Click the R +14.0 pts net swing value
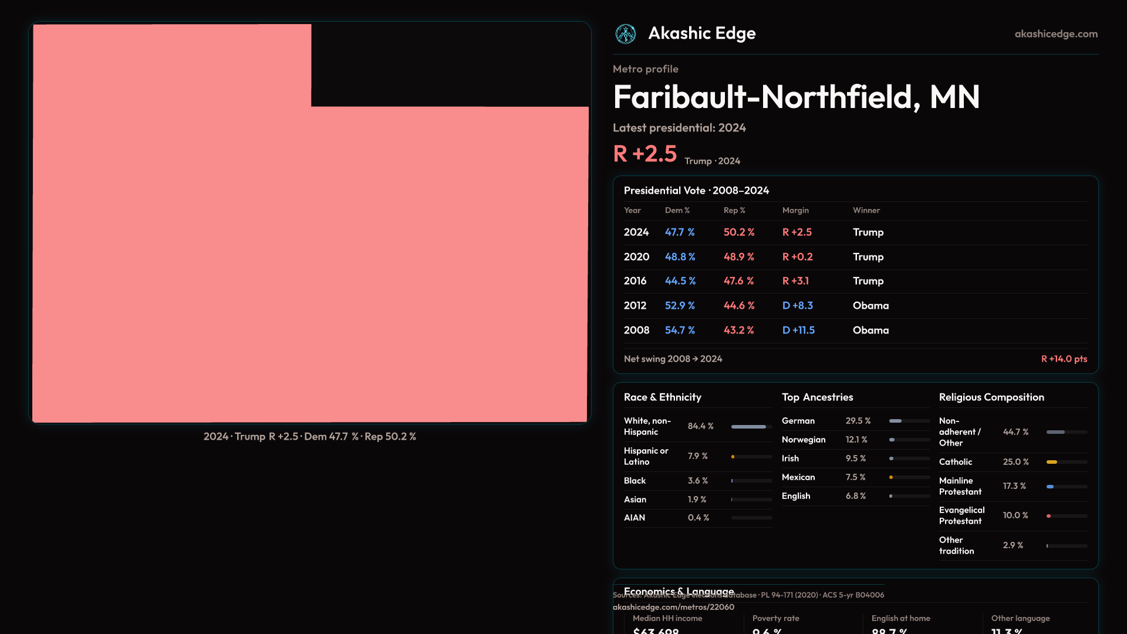1127x634 pixels. pos(1064,359)
